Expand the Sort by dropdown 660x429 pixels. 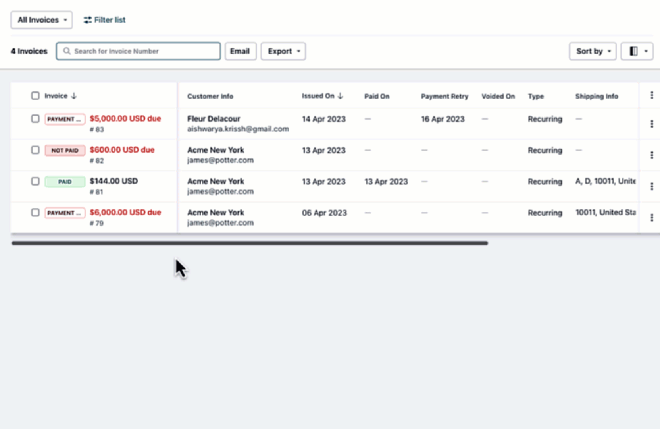pos(592,51)
